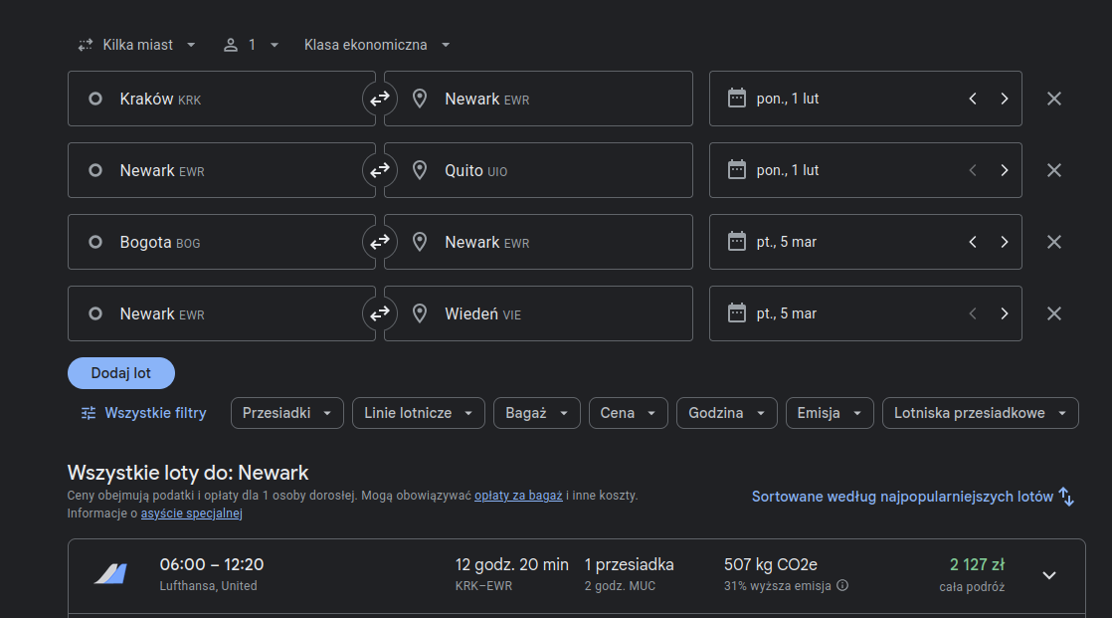Click the Dodaj lot button
Image resolution: width=1112 pixels, height=618 pixels.
point(121,373)
